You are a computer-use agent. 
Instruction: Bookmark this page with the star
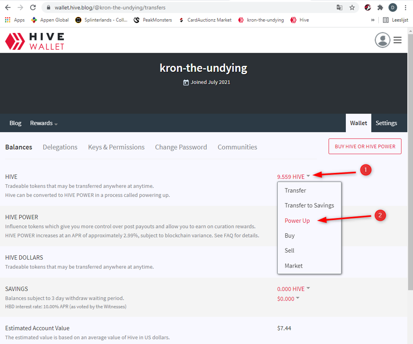[352, 8]
